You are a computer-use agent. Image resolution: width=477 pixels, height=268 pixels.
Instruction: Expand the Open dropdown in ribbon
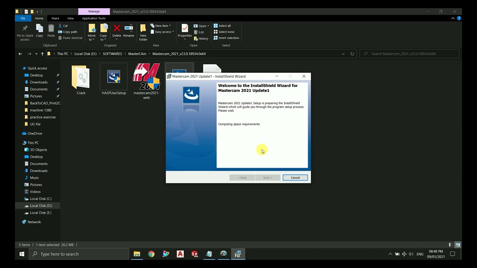pyautogui.click(x=201, y=26)
